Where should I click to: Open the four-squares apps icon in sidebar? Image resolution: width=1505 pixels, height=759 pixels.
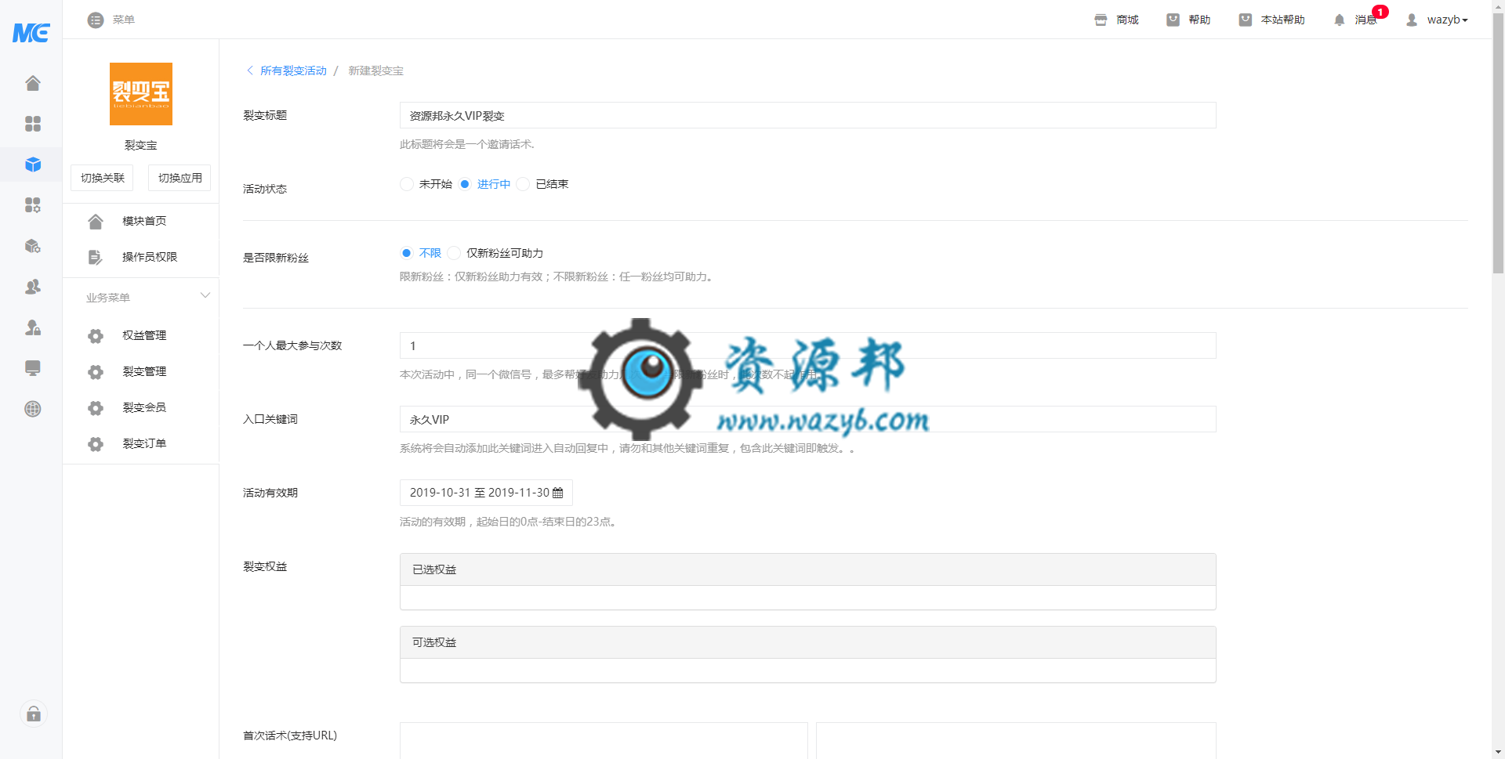(32, 124)
